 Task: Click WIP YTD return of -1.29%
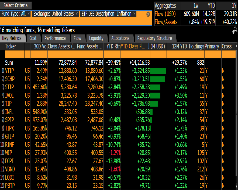point(115,153)
